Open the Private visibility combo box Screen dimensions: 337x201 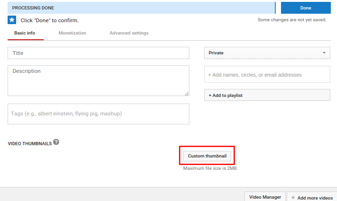267,53
